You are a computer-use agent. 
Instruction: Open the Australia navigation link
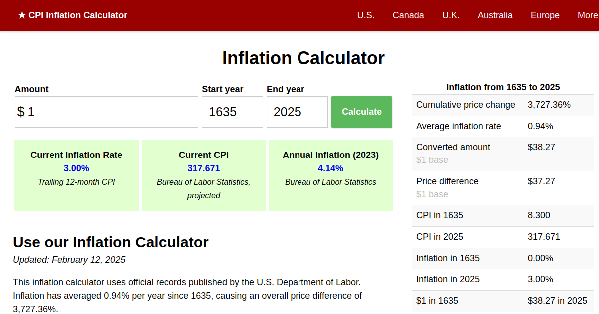click(495, 15)
